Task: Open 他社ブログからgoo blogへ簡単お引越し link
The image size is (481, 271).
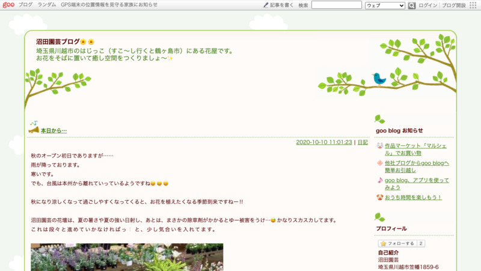Action: point(417,166)
